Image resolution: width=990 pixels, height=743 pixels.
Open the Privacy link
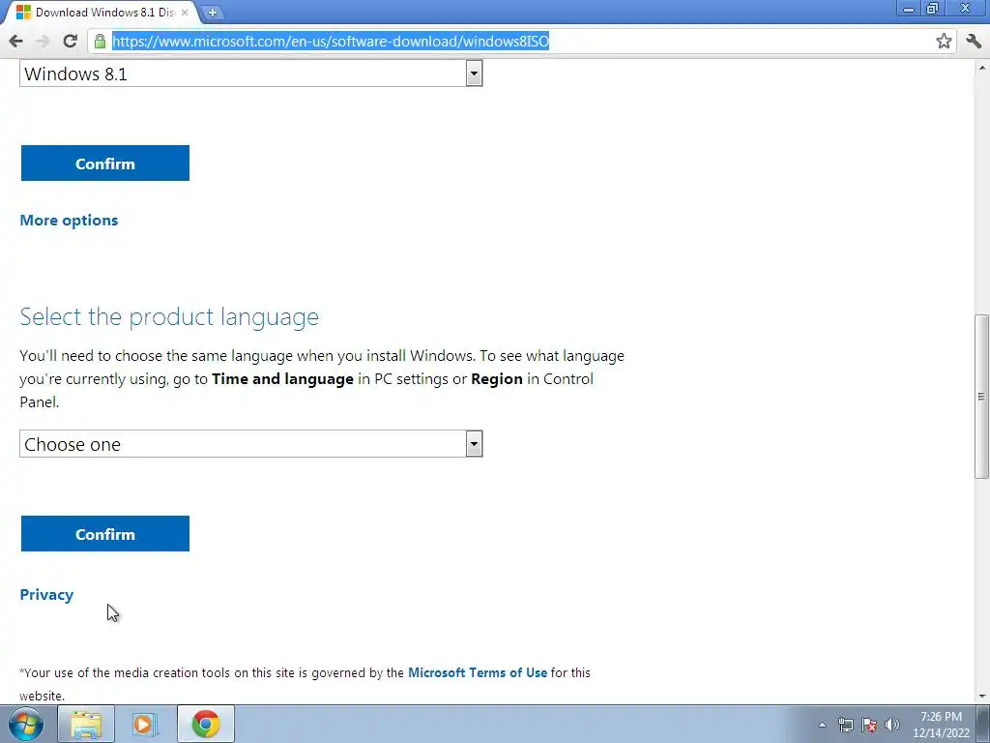click(46, 595)
